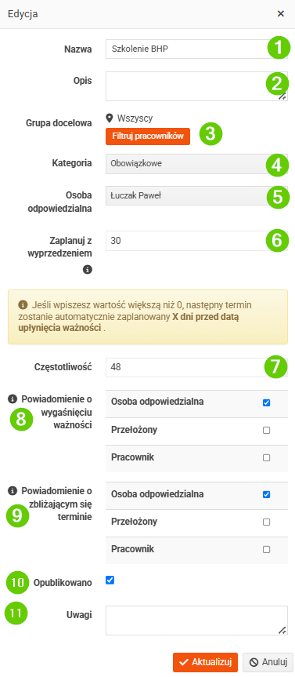Click Filtruj pracowników button
Image resolution: width=295 pixels, height=677 pixels.
click(x=148, y=136)
